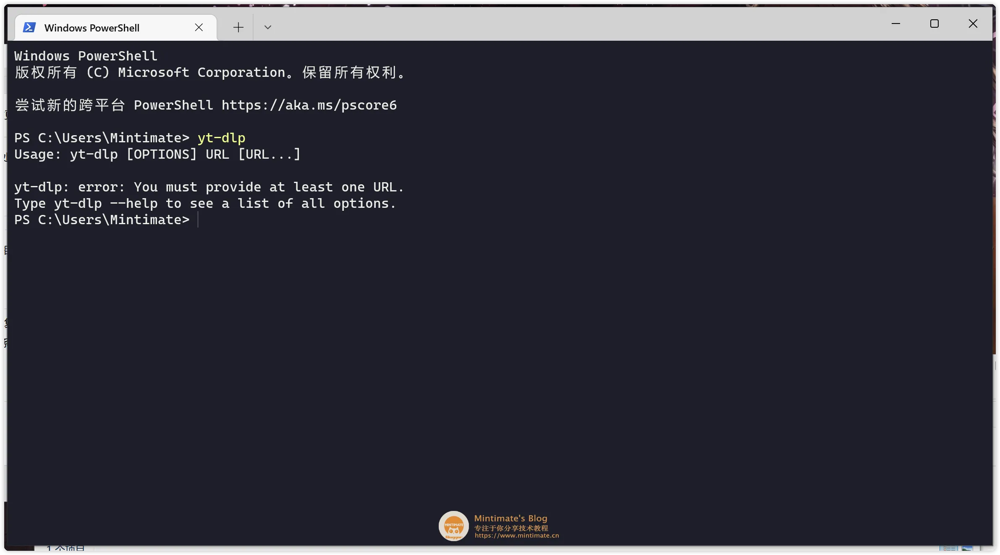
Task: Open a new terminal tab with plus button
Action: (238, 28)
